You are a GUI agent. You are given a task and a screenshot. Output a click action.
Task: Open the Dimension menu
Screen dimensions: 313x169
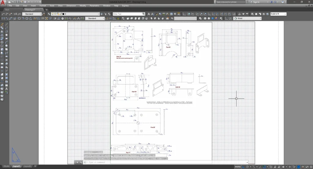(x=71, y=5)
